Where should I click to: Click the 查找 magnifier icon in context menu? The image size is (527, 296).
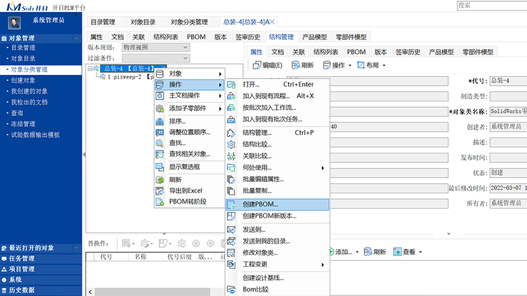[160, 143]
